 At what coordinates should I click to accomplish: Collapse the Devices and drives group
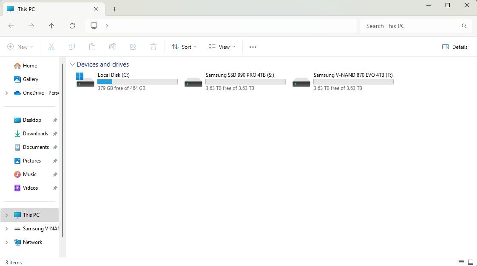(x=72, y=64)
